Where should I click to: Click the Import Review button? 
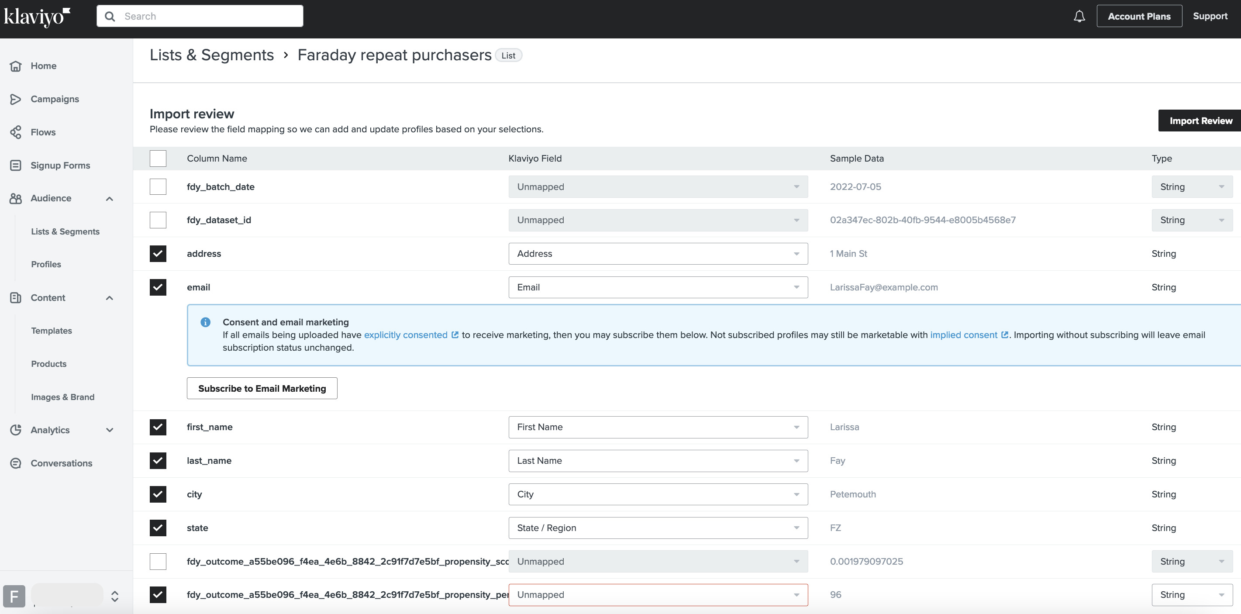[1200, 121]
